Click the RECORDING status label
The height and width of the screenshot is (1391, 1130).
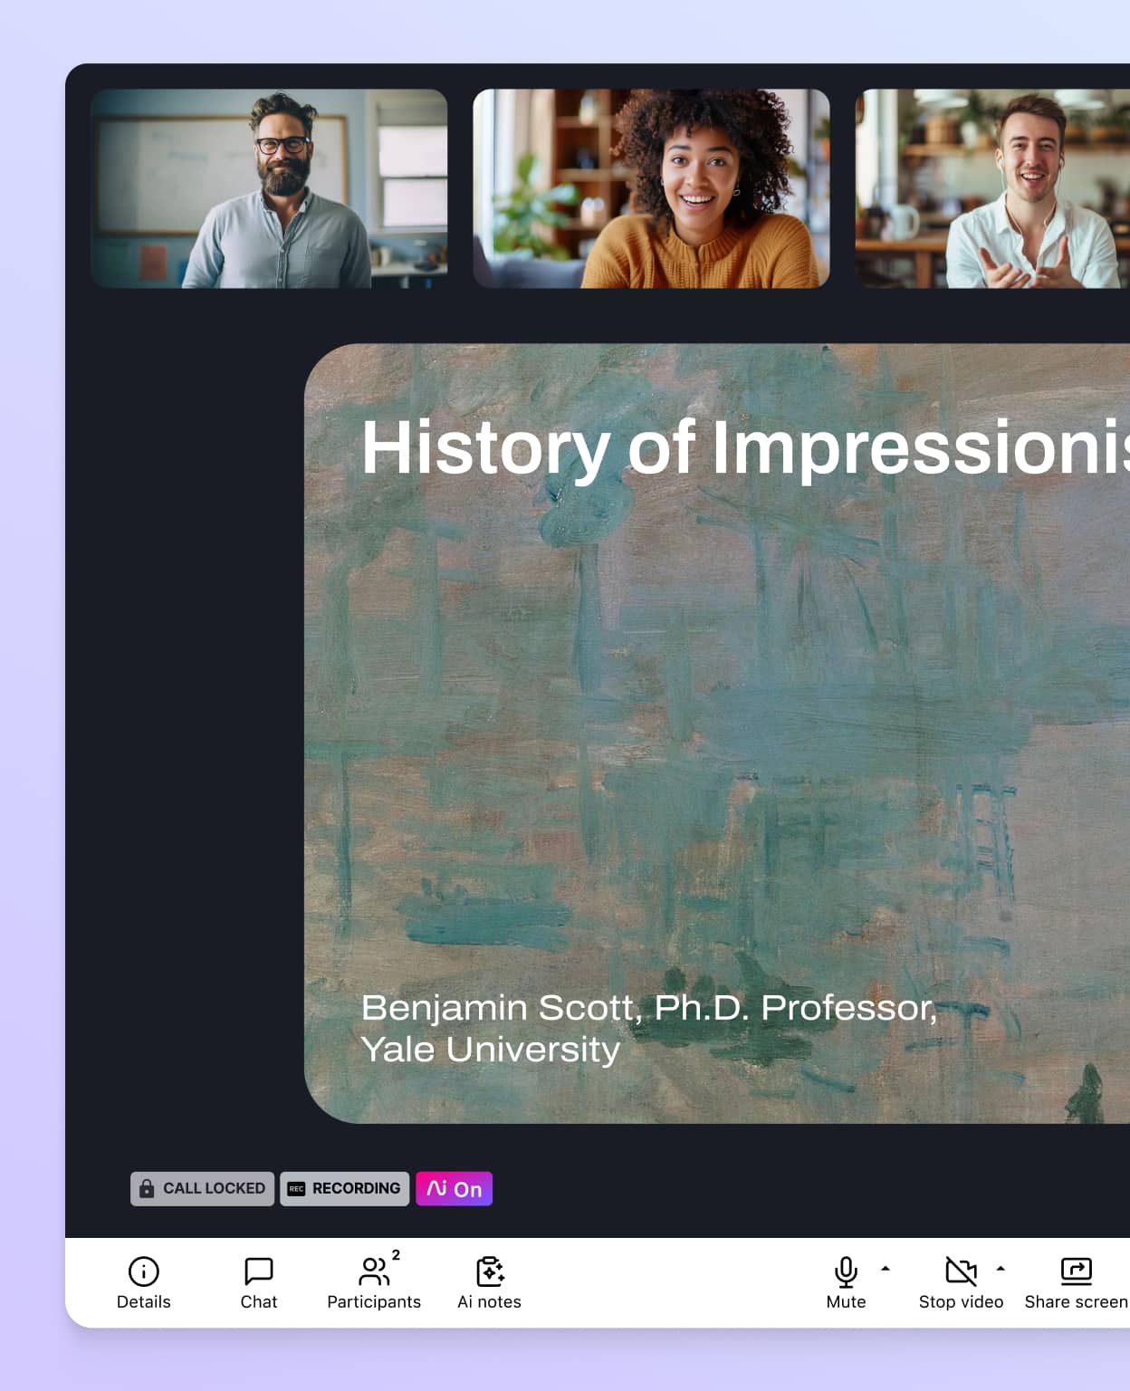tap(356, 1189)
